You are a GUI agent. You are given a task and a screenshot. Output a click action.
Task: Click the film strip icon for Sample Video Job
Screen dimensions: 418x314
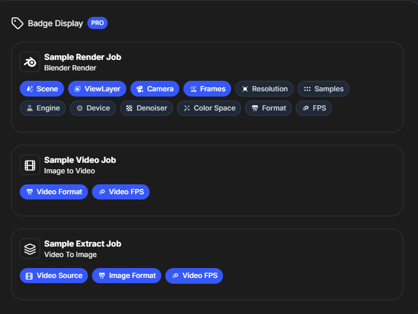(30, 165)
